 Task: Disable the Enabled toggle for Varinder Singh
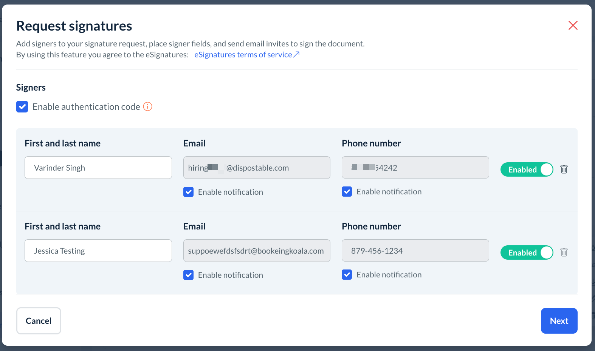[527, 169]
